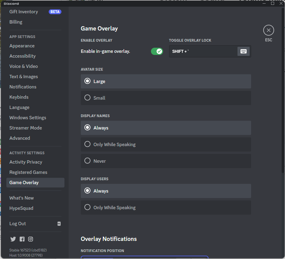This screenshot has height=259, width=285.
Task: Click the keyboard icon to record keybind
Action: click(x=243, y=51)
